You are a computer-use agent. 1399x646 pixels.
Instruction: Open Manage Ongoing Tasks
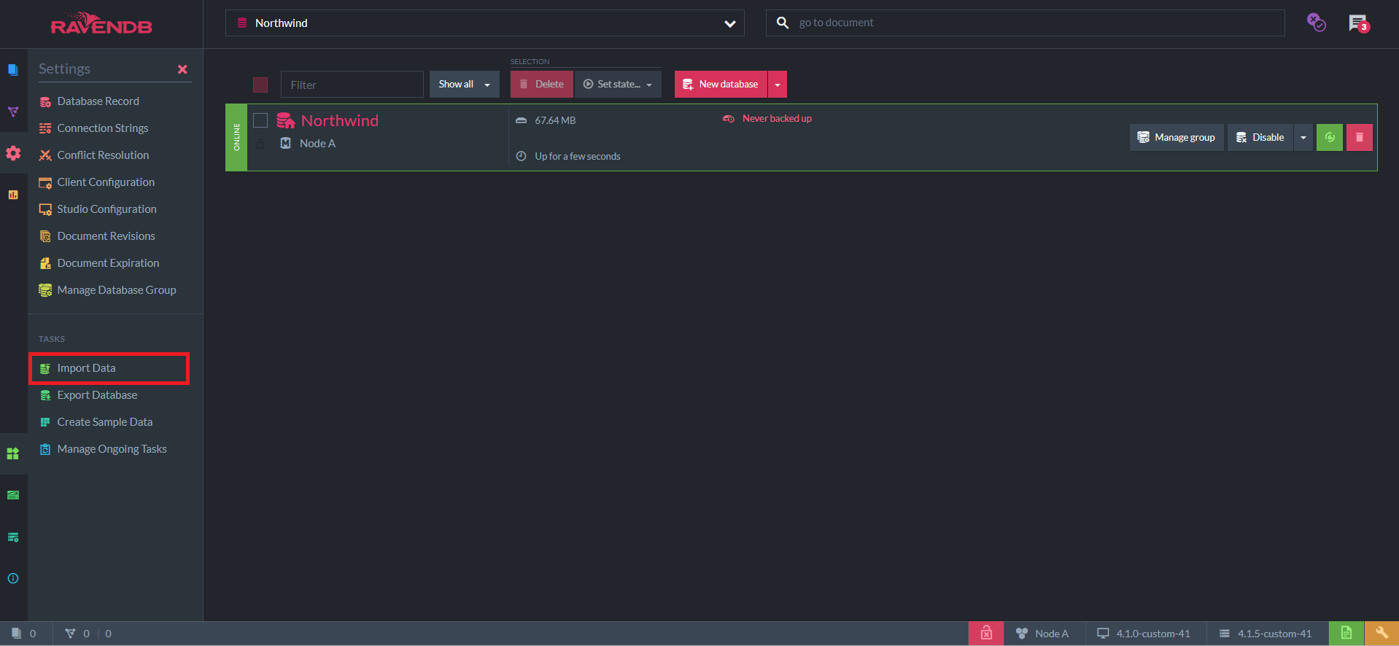coord(112,449)
